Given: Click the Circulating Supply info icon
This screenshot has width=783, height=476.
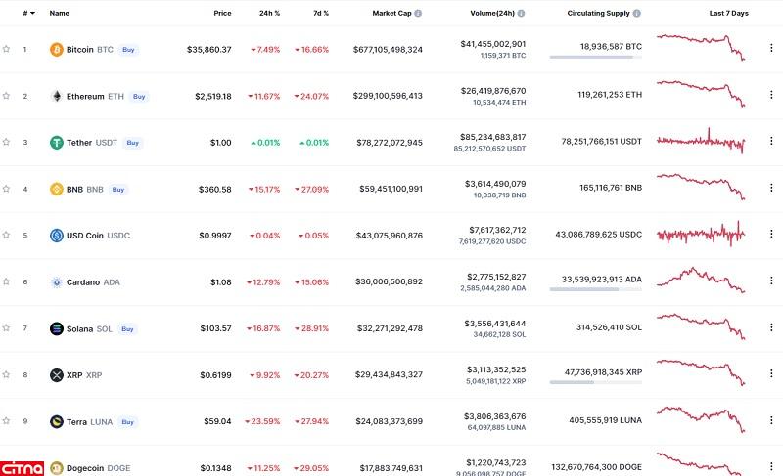Looking at the screenshot, I should tap(637, 14).
